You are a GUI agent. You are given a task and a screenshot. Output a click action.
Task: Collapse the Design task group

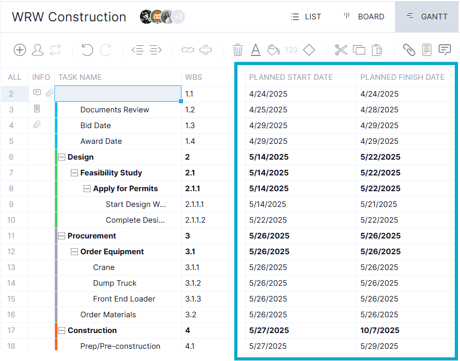point(62,157)
